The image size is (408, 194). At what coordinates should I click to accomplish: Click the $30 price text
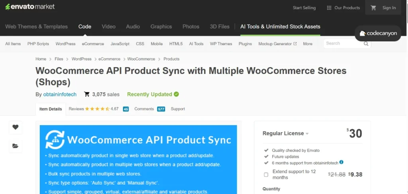pos(354,133)
